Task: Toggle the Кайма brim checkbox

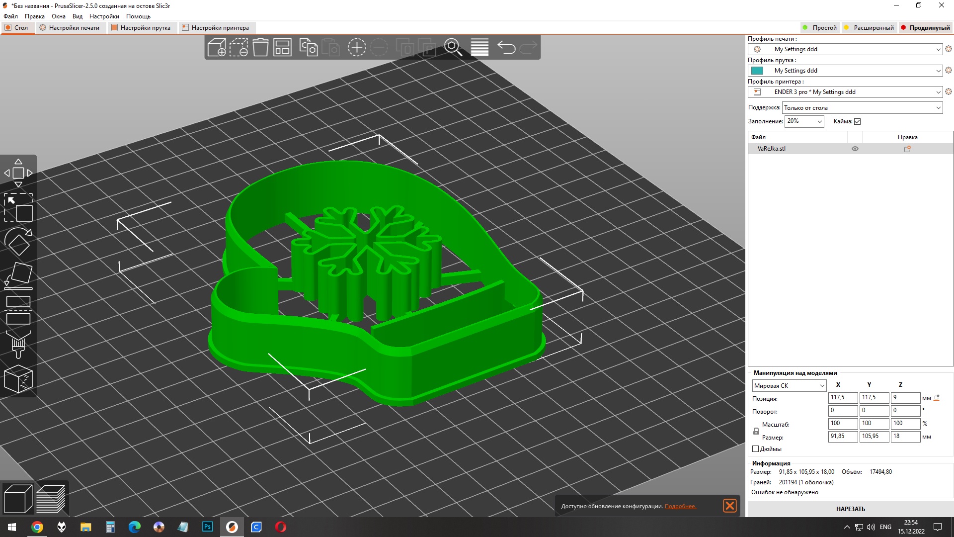Action: (857, 121)
